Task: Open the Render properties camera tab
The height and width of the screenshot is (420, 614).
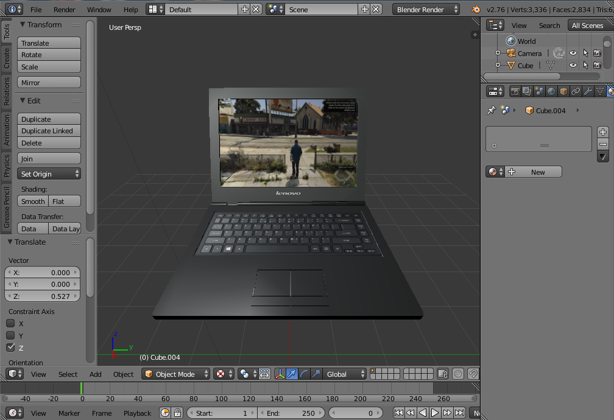Action: click(515, 91)
